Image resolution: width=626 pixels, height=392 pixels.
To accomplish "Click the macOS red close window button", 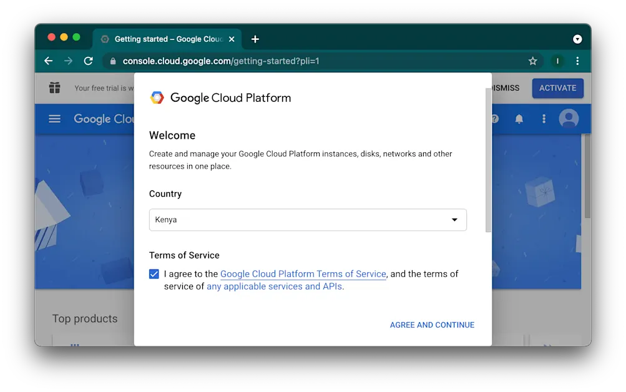I will [52, 37].
